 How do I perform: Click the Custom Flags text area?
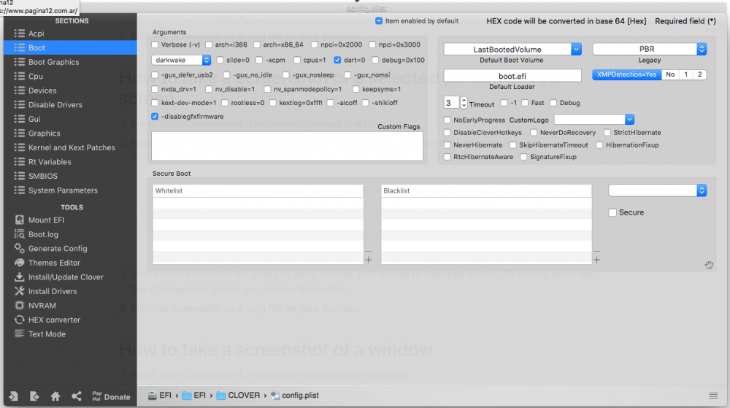[x=287, y=147]
